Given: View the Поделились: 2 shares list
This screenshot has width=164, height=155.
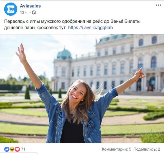Looking at the screenshot, I should pos(147,149).
